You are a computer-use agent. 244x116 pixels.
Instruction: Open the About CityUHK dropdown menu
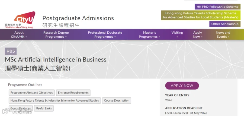click(x=19, y=35)
